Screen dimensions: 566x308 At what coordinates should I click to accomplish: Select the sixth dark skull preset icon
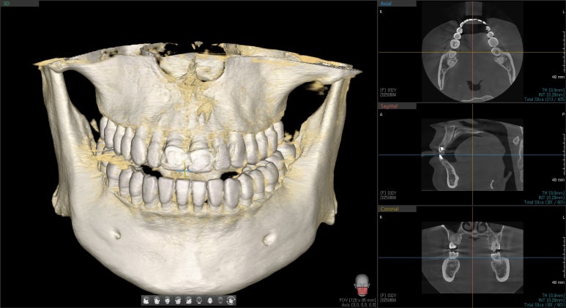pos(198,300)
